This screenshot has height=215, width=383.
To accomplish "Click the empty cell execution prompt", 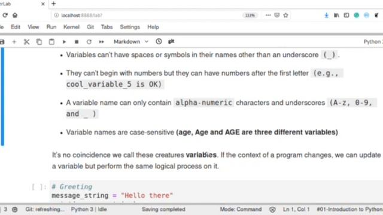I will point(39,187).
